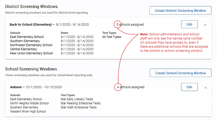Collapse the Autumn panel chevron
Viewport: 217px width, 121px height.
[205, 88]
